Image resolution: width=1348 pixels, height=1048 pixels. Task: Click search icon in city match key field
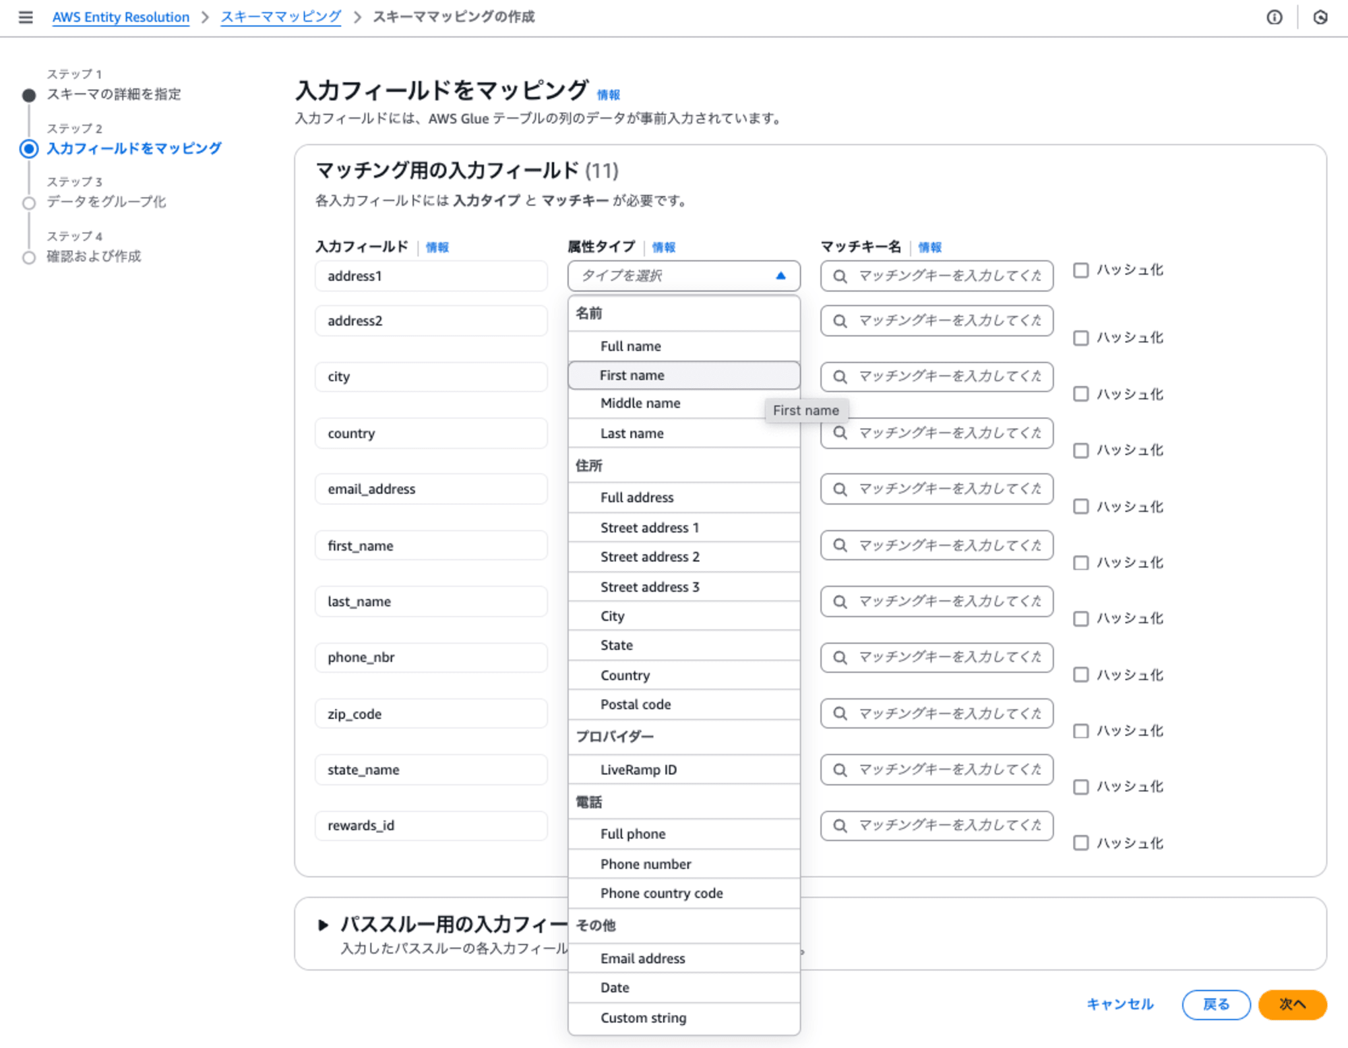pos(840,377)
